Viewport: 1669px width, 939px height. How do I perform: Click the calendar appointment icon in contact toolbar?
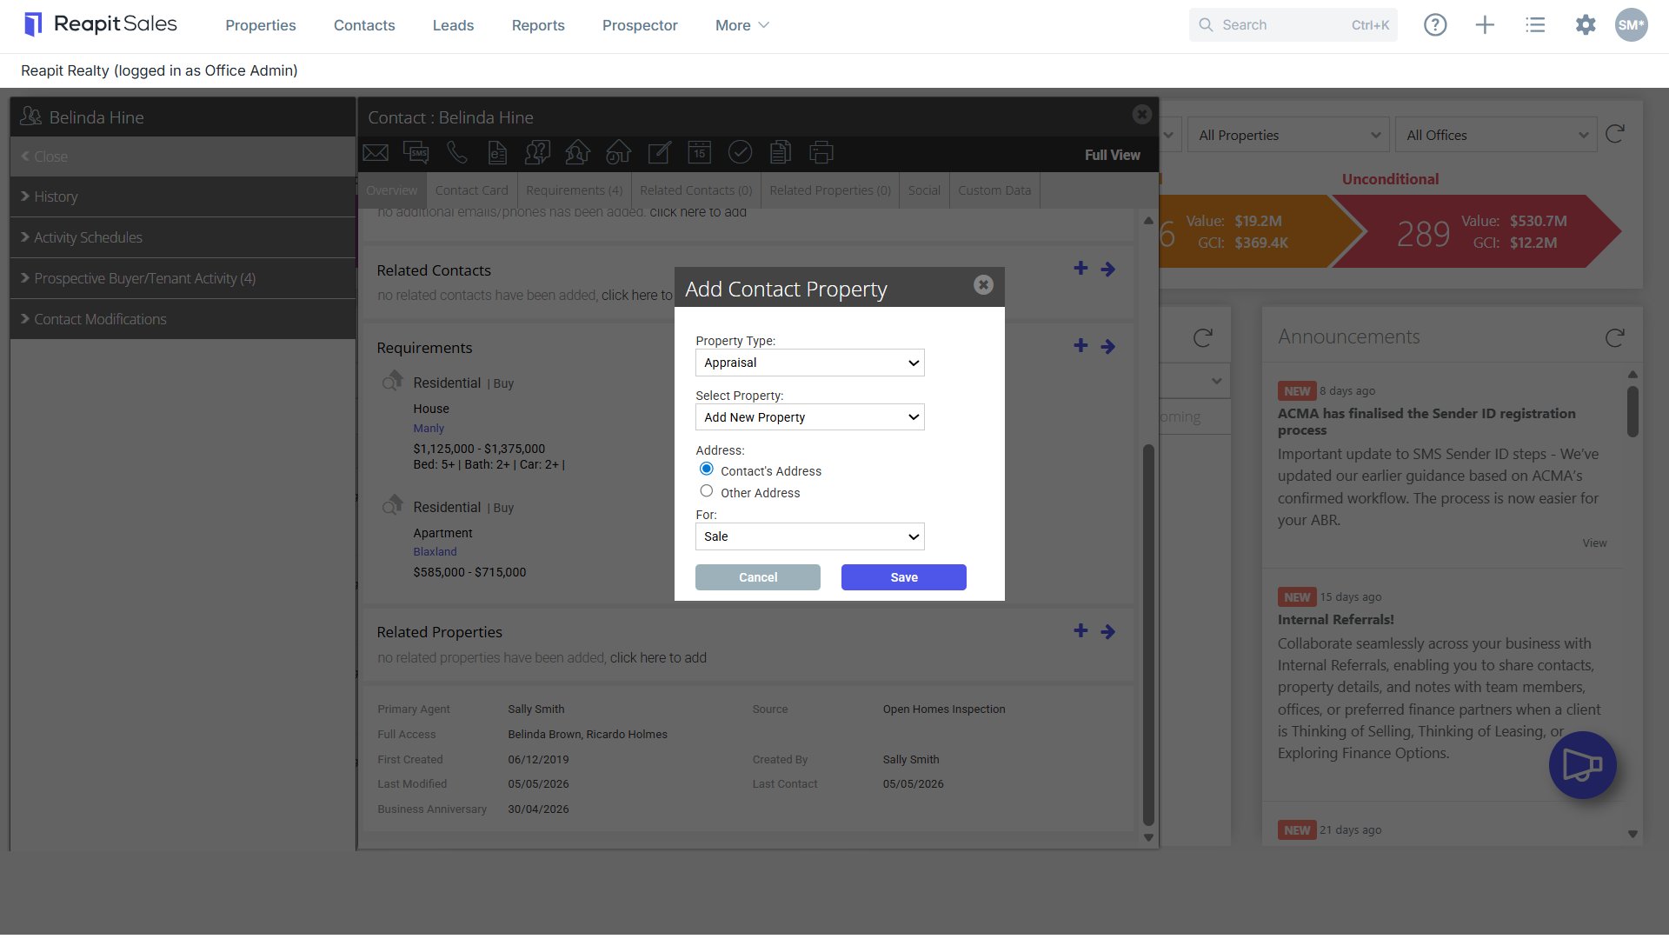(700, 153)
